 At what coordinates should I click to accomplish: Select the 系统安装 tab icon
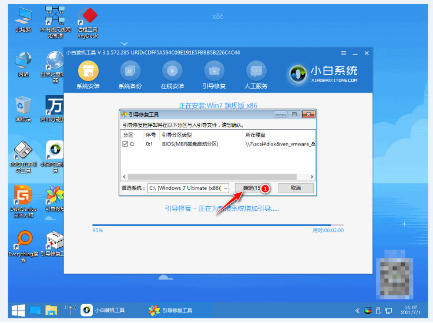tap(88, 71)
